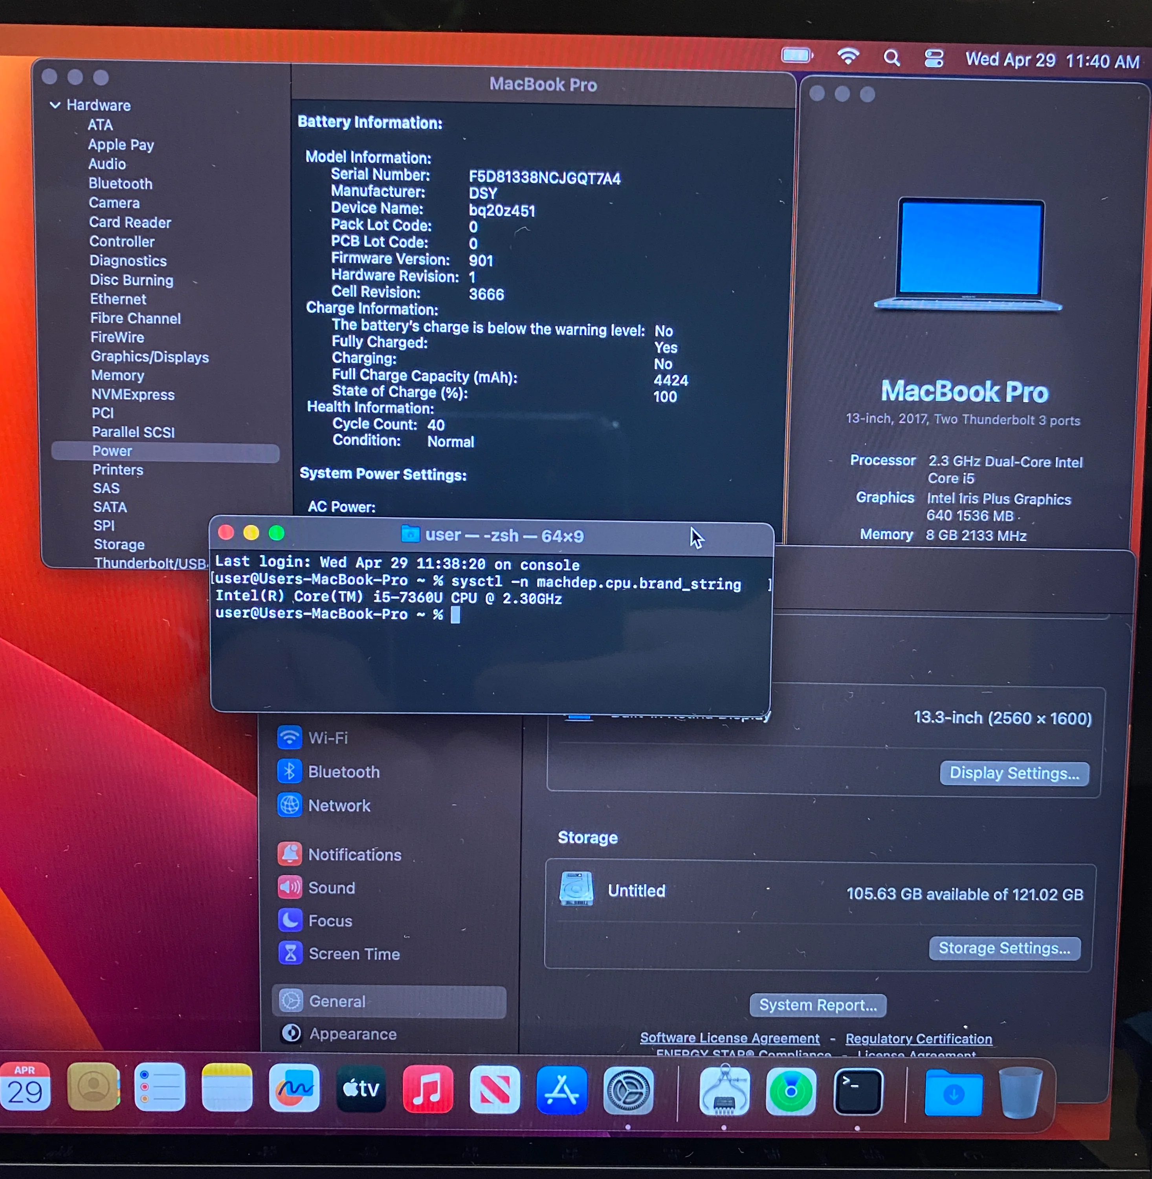Launch Find My from the Dock
The height and width of the screenshot is (1179, 1152).
point(791,1092)
